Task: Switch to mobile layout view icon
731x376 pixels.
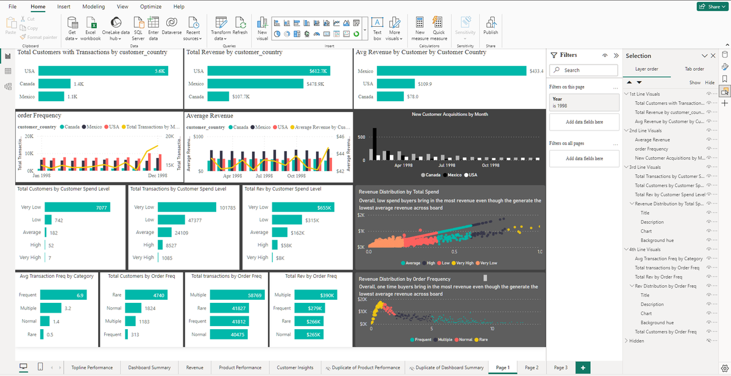Action: click(40, 367)
